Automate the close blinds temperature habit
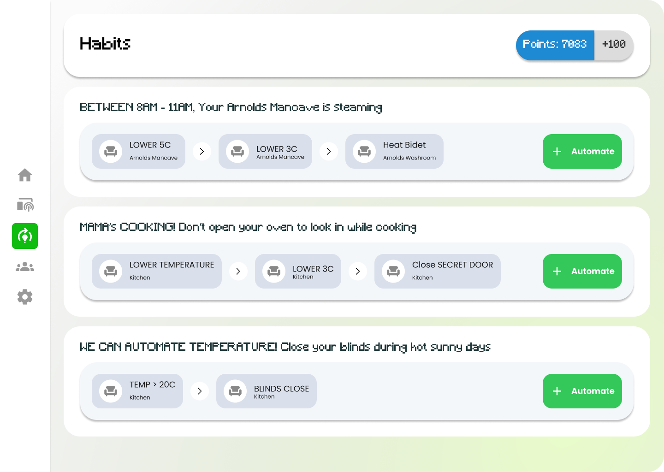The image size is (664, 472). [x=582, y=391]
